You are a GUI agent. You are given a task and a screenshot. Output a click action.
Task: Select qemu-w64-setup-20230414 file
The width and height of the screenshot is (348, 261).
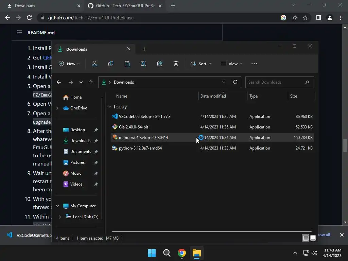[x=212, y=138]
